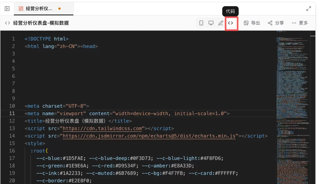Collapse the left sidebar panel icon
The width and height of the screenshot is (318, 184).
(7, 9)
